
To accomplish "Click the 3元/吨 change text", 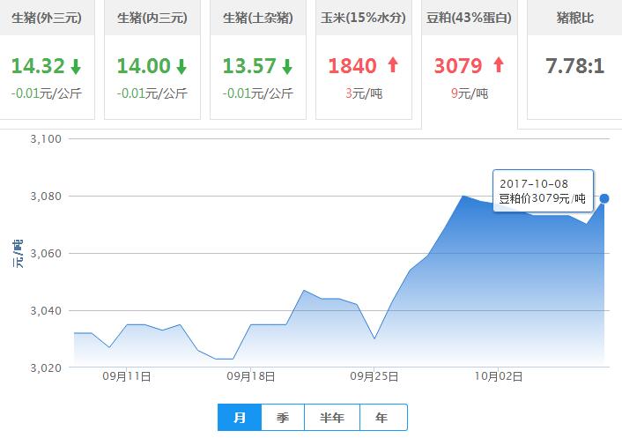I will pyautogui.click(x=364, y=93).
